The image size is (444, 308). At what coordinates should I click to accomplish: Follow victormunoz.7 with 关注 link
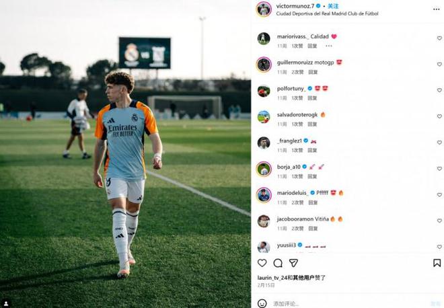332,5
